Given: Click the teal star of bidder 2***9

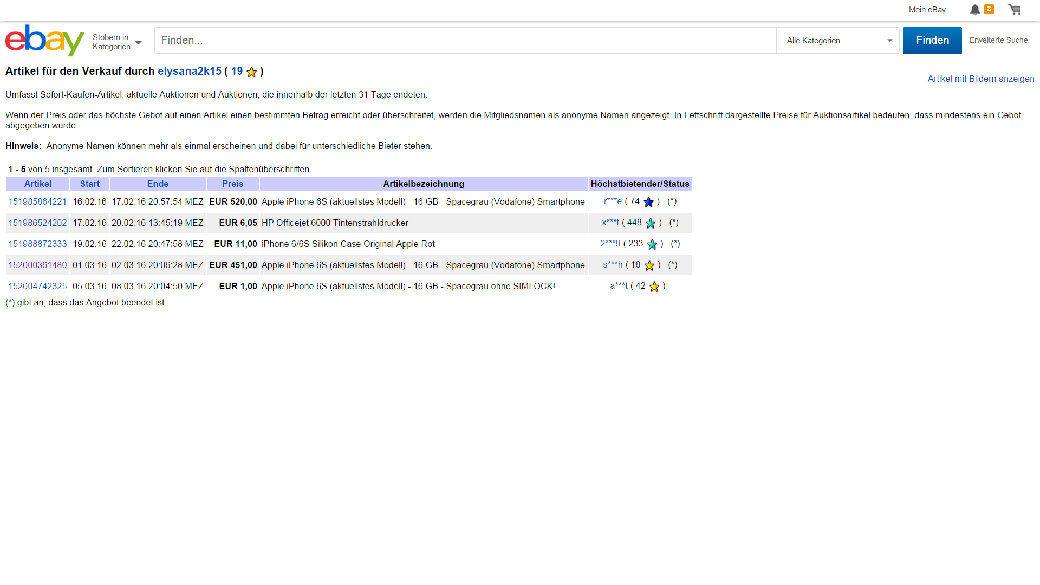Looking at the screenshot, I should point(652,244).
